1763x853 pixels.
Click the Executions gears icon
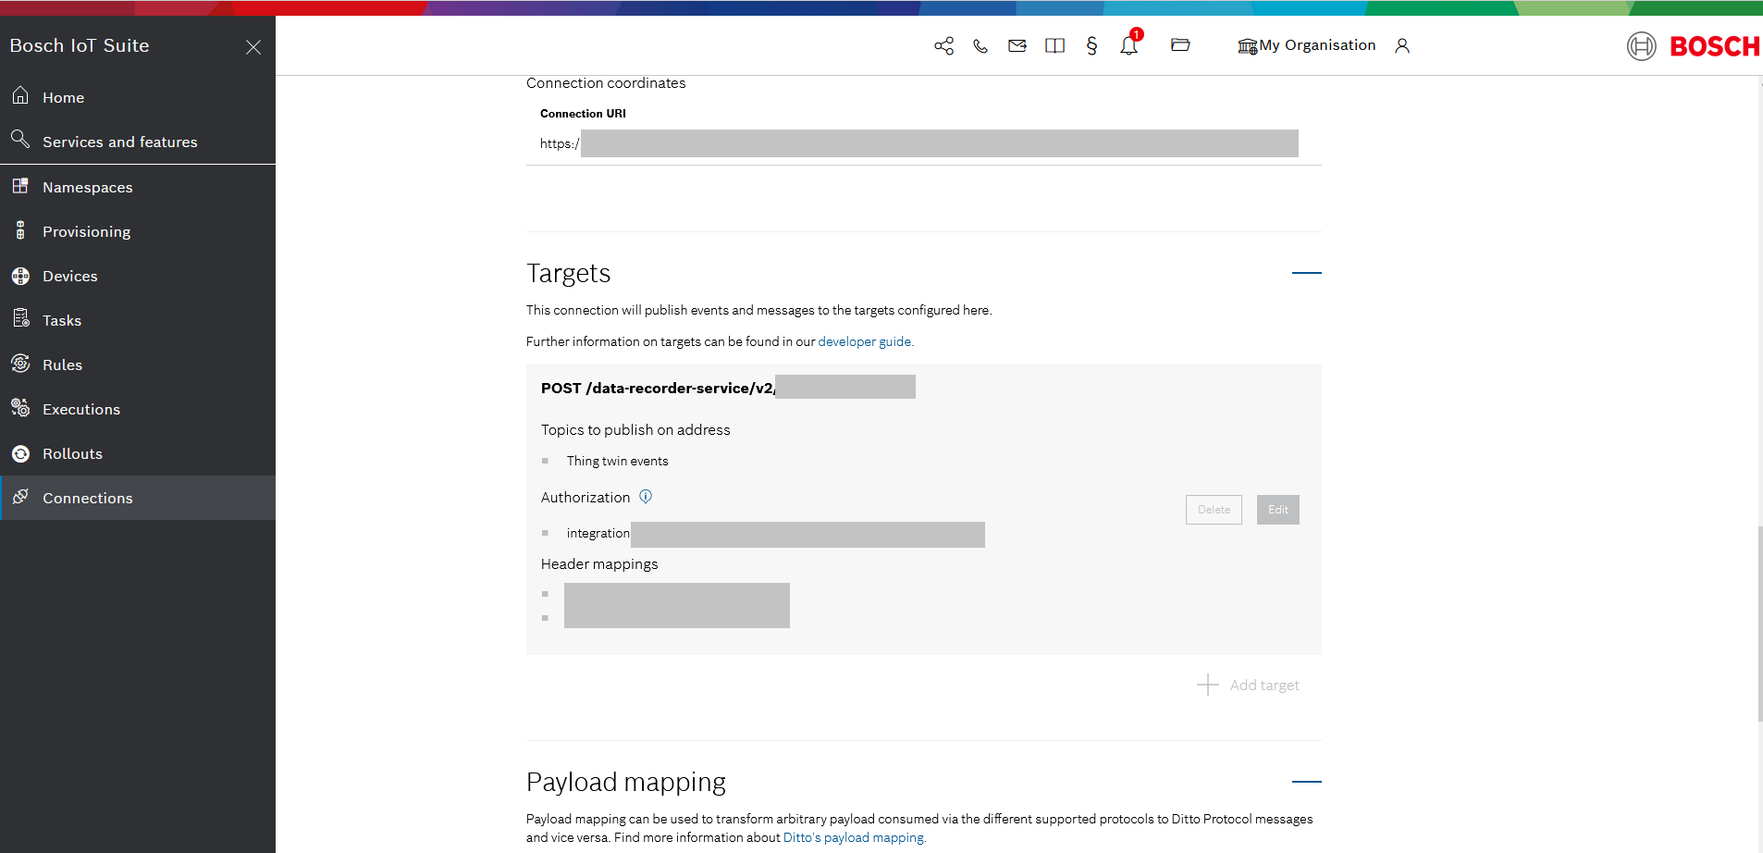pos(20,408)
